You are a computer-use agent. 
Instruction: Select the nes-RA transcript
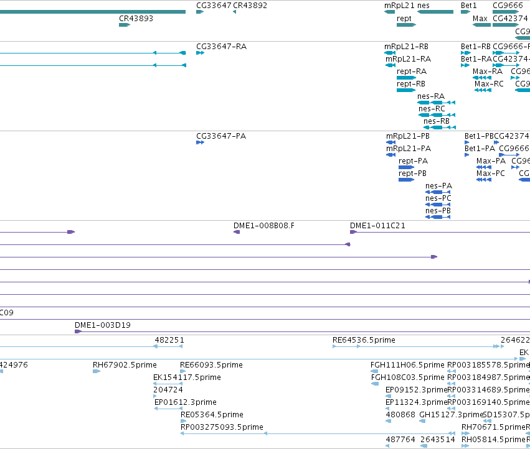click(x=437, y=103)
